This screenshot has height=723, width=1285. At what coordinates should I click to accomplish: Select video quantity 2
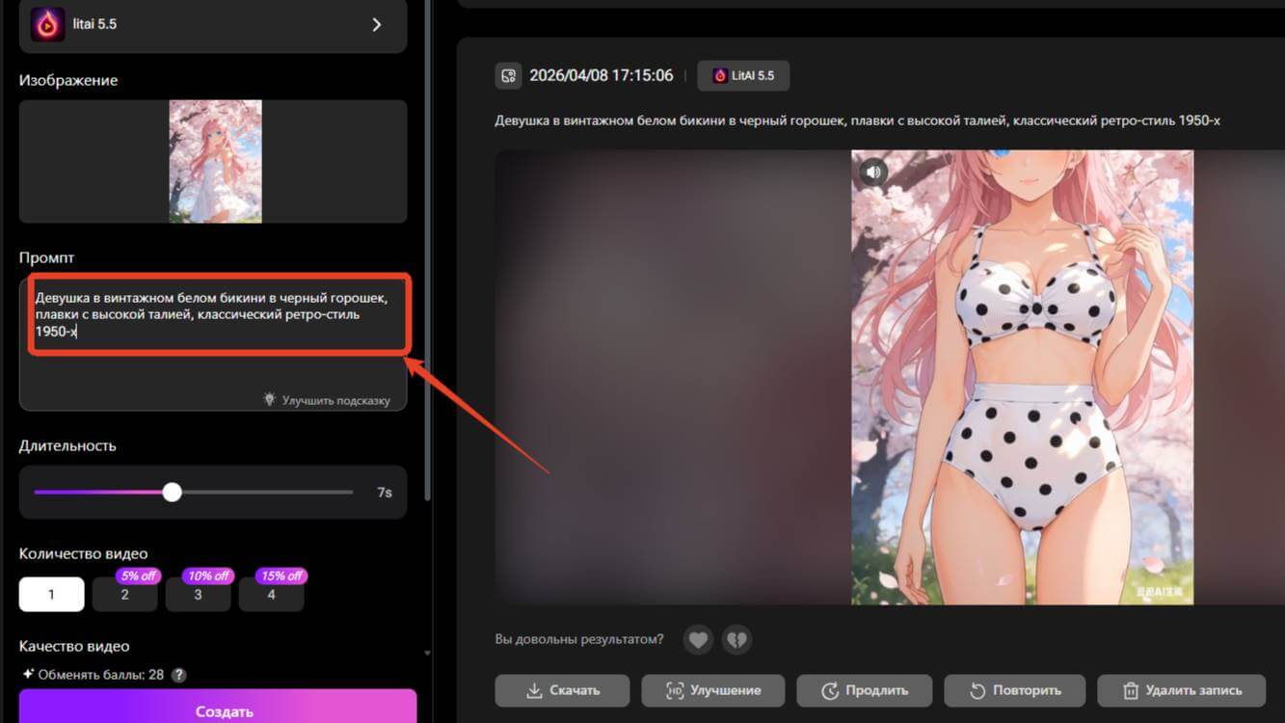click(x=124, y=595)
